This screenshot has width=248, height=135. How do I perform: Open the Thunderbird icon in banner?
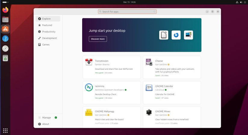176,35
